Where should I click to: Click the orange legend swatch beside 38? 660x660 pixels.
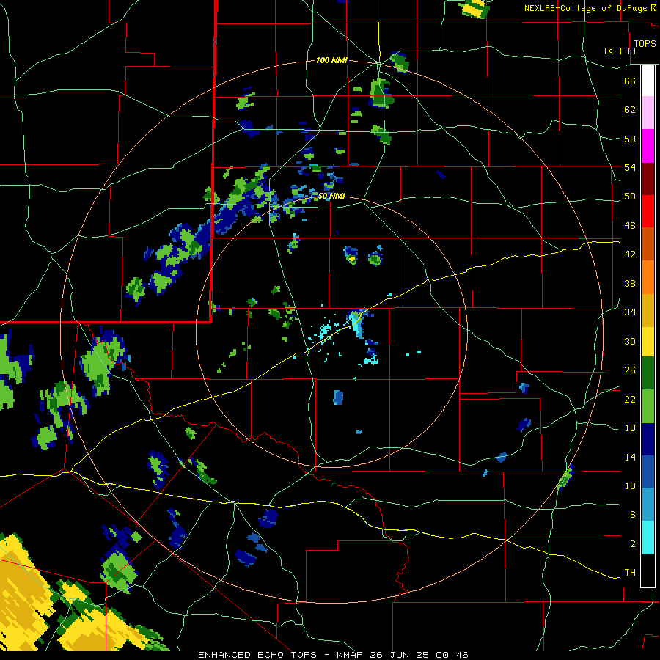pyautogui.click(x=648, y=277)
